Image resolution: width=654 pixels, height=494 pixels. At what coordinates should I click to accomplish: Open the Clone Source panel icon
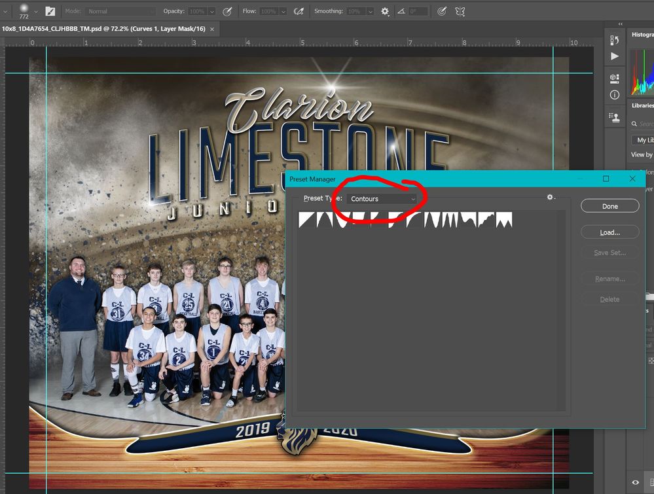(614, 118)
